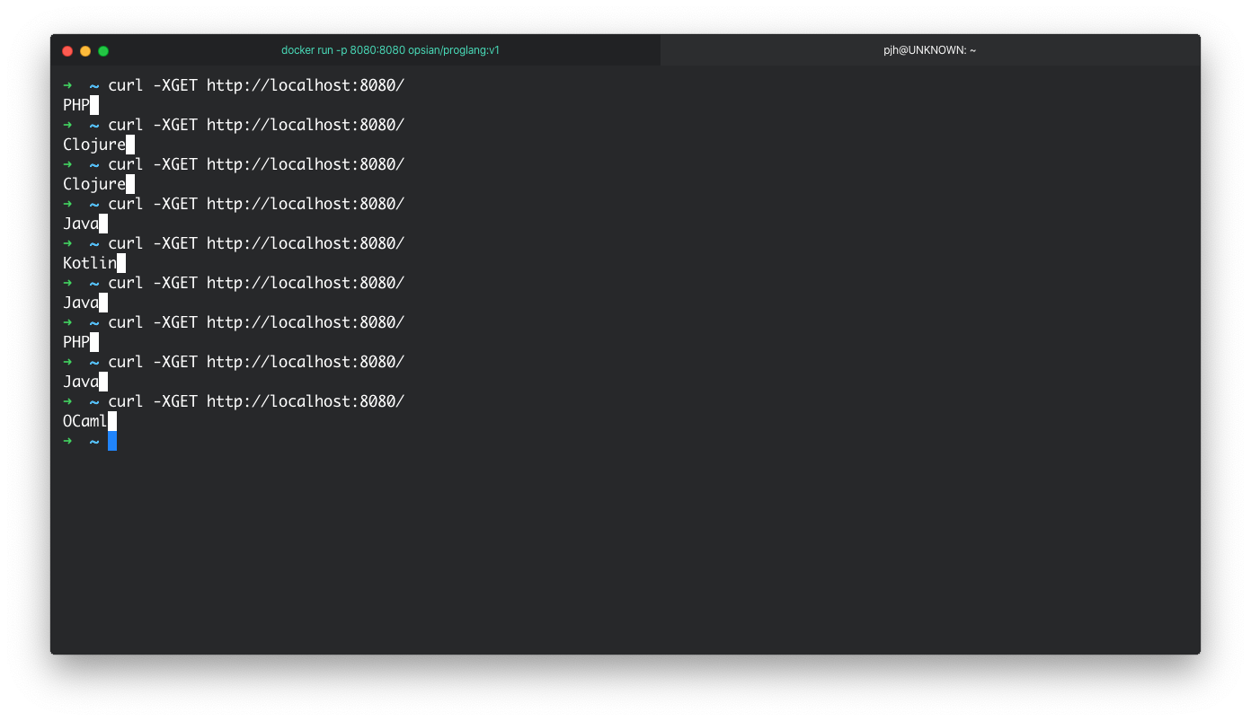Viewport: 1251px width, 721px height.
Task: Click the white block after Kotlin
Action: coord(121,263)
